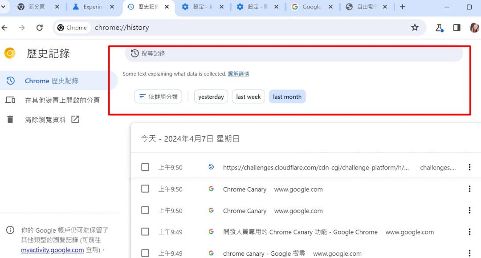Click 清除瀏覽資料 in sidebar

(45, 120)
